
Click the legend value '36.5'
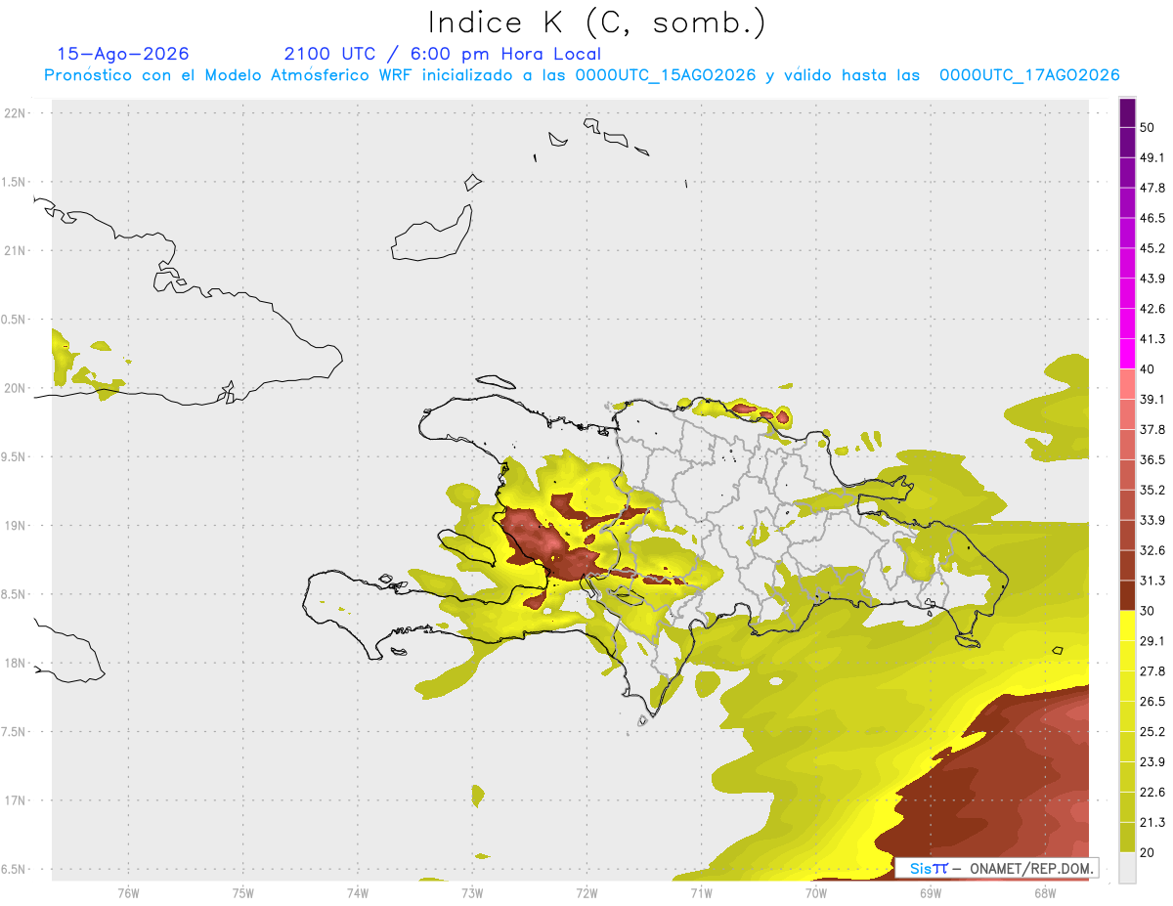[1152, 459]
